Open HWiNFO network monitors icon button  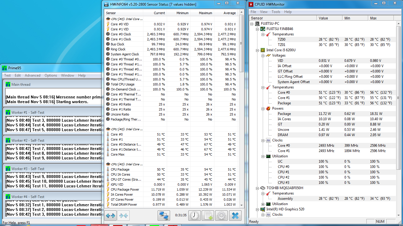click(163, 216)
